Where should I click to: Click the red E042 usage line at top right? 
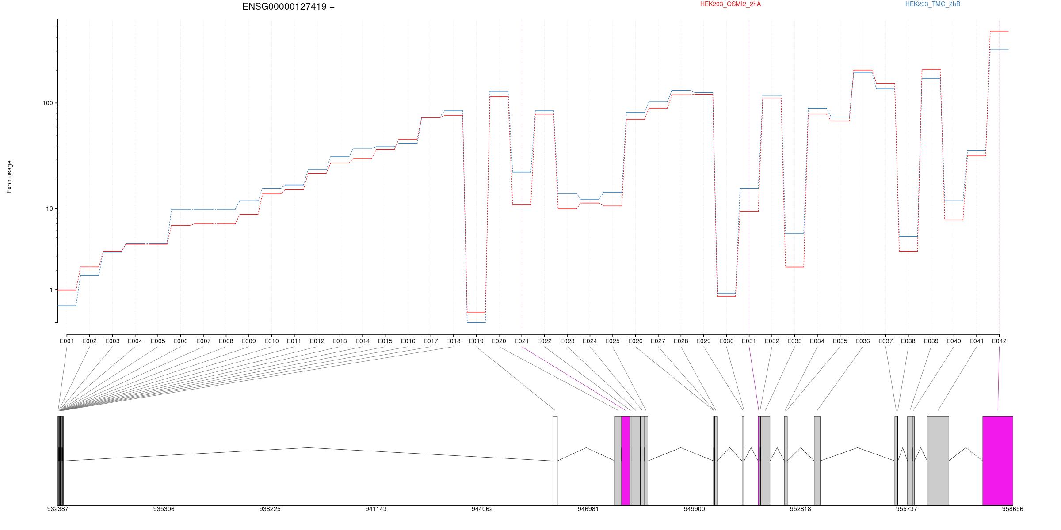tap(999, 31)
